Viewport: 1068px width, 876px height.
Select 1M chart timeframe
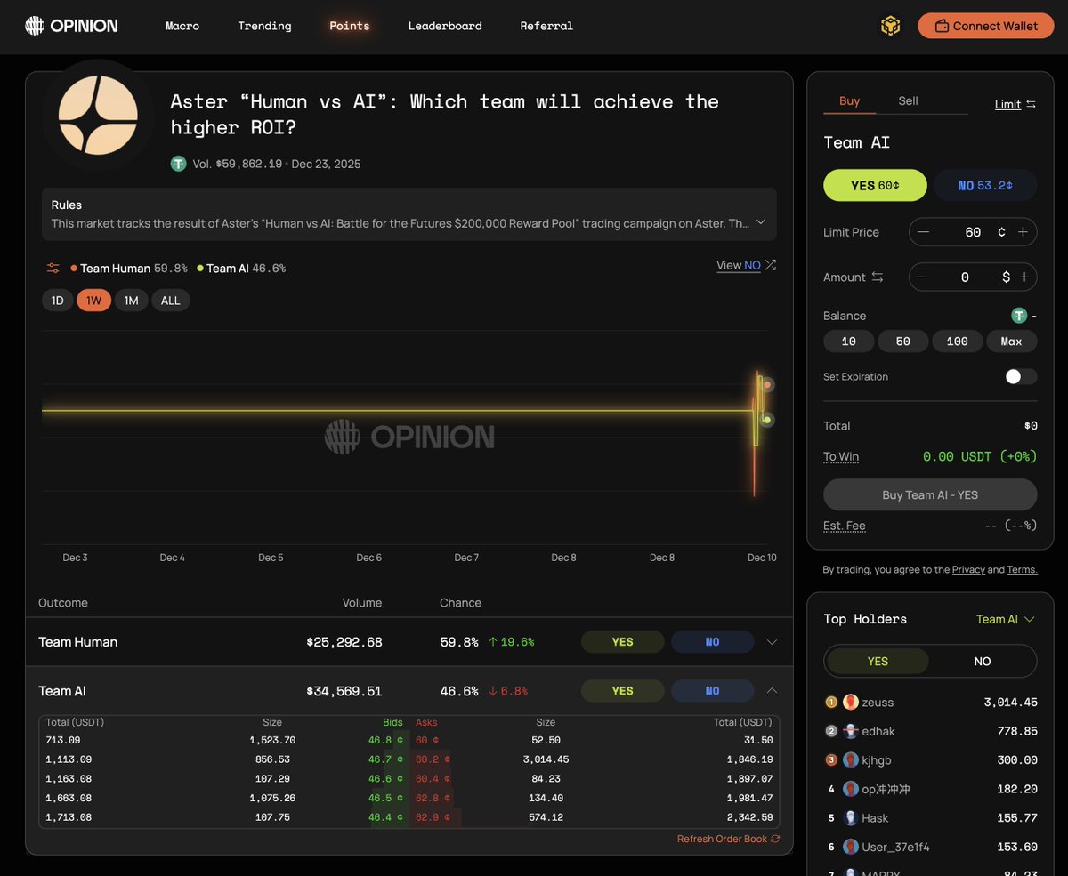(x=131, y=301)
